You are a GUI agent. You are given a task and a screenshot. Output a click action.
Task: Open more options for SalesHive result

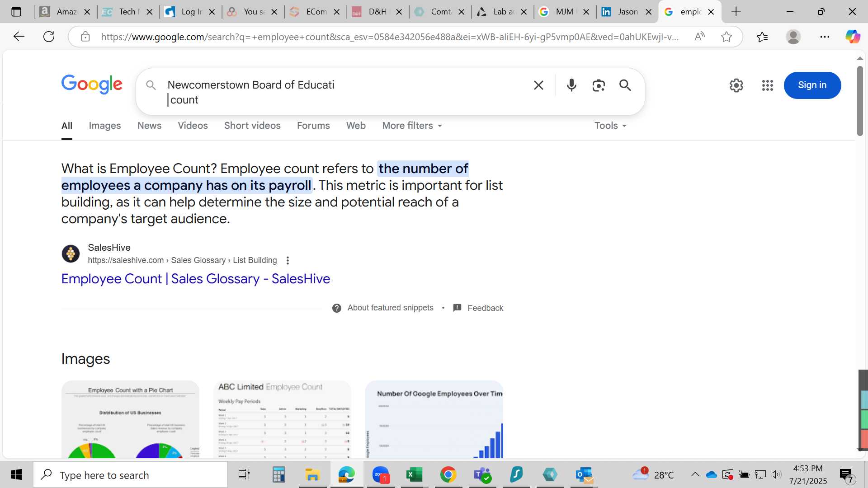pyautogui.click(x=288, y=260)
